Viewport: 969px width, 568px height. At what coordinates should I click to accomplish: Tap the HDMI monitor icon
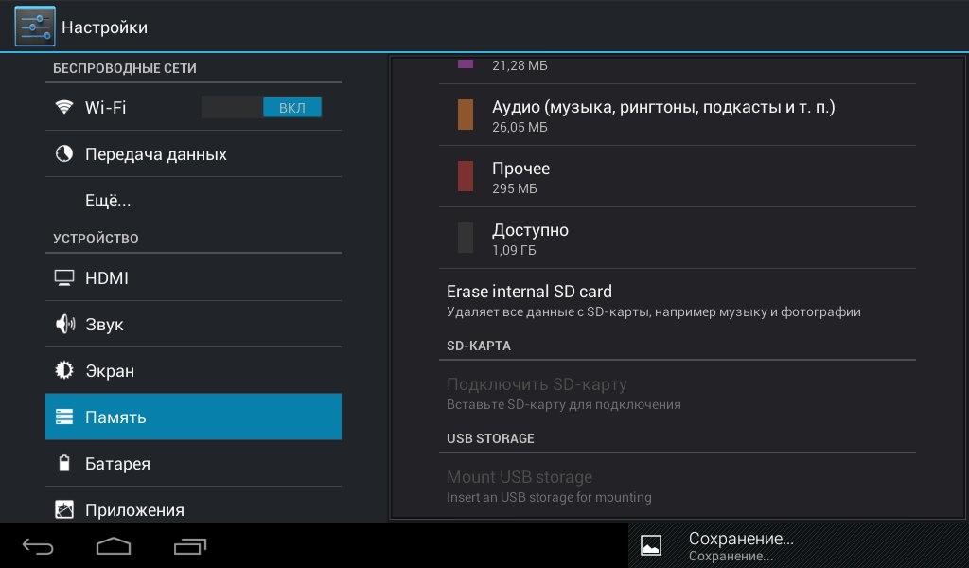coord(64,278)
